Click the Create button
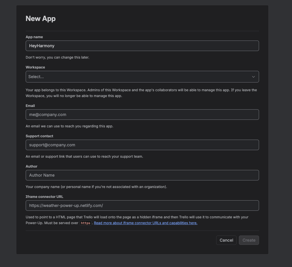This screenshot has height=267, width=292. tap(249, 240)
